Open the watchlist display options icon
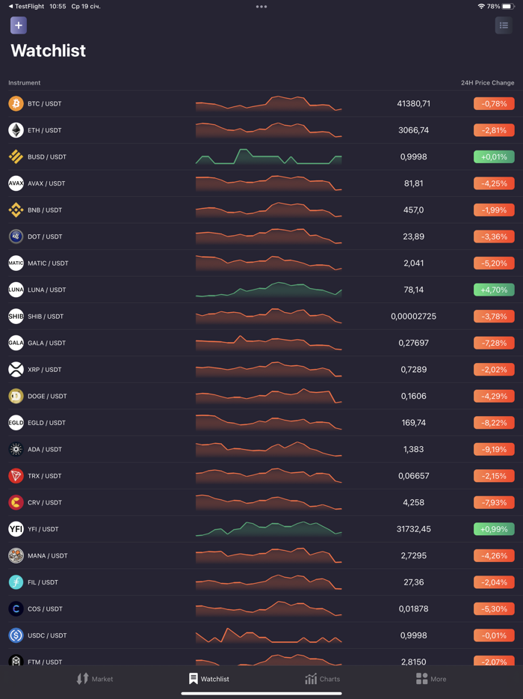The width and height of the screenshot is (523, 699). coord(504,25)
